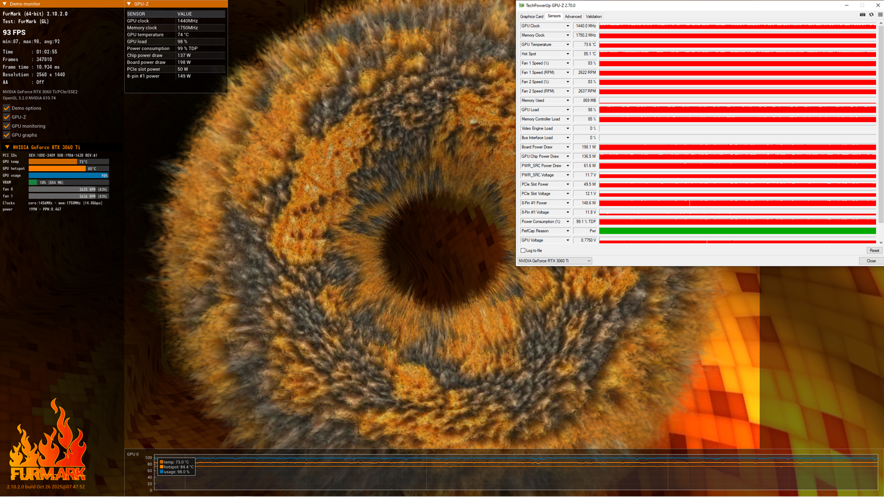Switch to the Graphics Card tab

[532, 17]
